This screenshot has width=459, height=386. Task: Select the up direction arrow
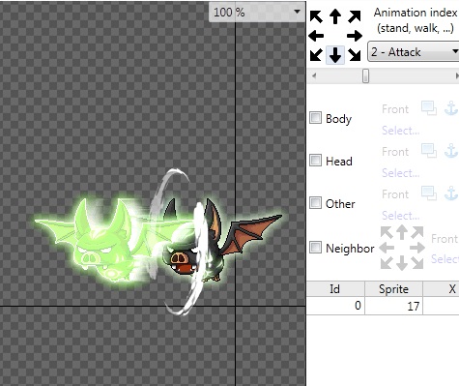[335, 16]
